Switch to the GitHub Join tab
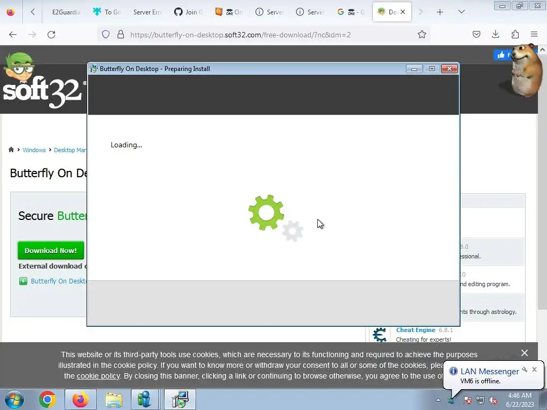 coord(189,12)
